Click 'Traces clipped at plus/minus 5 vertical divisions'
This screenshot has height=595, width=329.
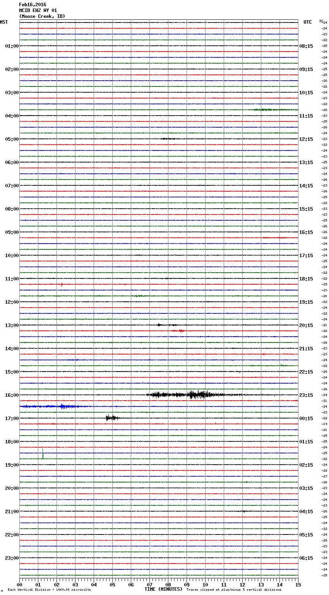(234, 590)
